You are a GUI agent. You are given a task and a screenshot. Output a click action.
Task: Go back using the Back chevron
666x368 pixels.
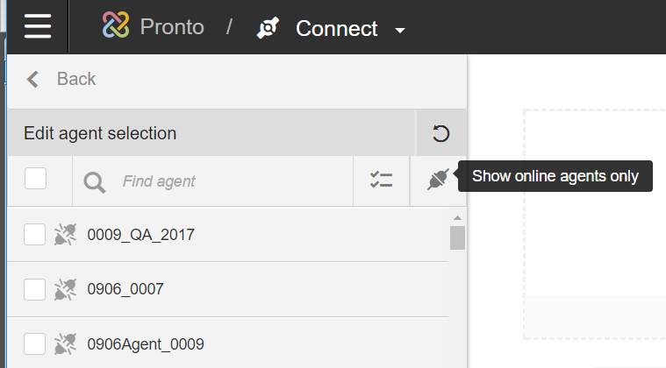pos(33,79)
